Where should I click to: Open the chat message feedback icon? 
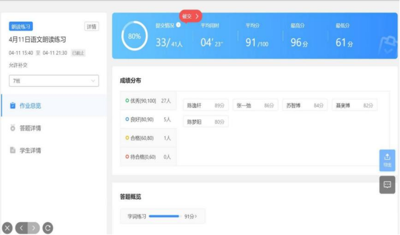click(387, 185)
